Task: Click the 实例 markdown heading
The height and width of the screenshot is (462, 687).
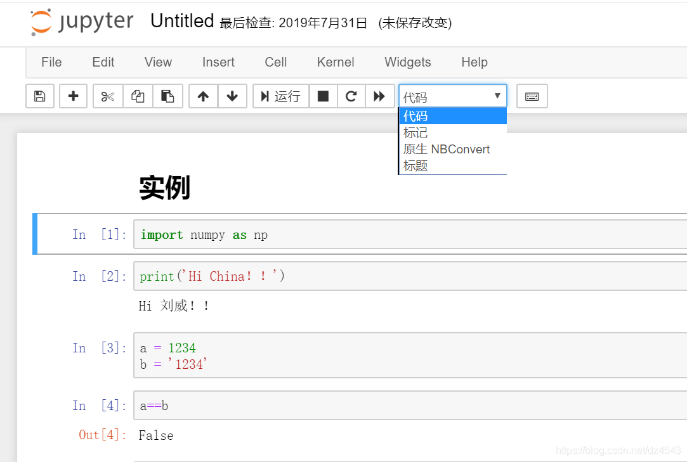Action: click(165, 188)
